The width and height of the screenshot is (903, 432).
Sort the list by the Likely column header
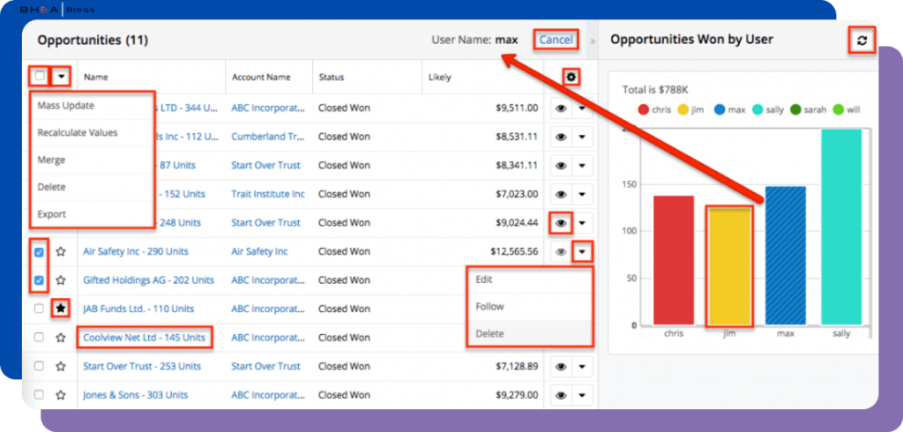(439, 77)
